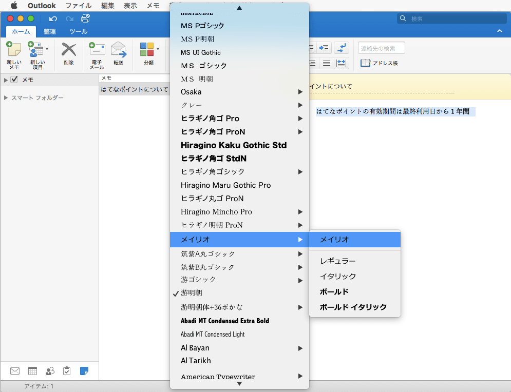The height and width of the screenshot is (392, 511).
Task: Click the text direction icon
Action: 342,48
